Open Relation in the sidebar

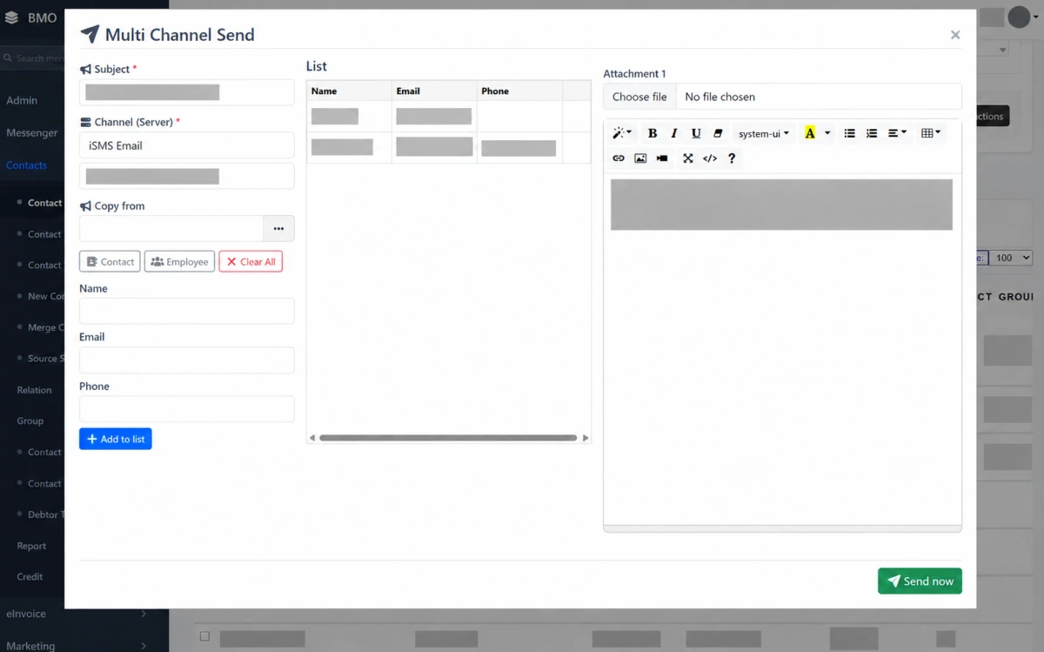(34, 390)
